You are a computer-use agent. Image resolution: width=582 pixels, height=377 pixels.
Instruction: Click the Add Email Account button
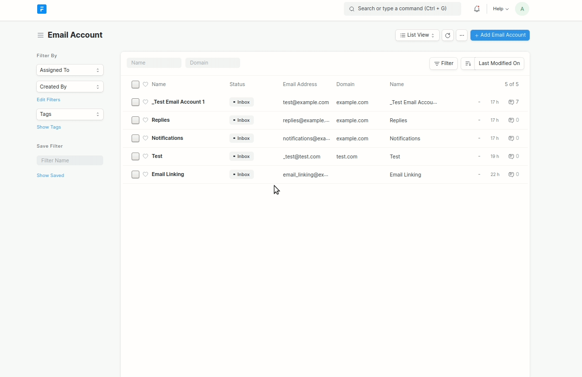500,35
